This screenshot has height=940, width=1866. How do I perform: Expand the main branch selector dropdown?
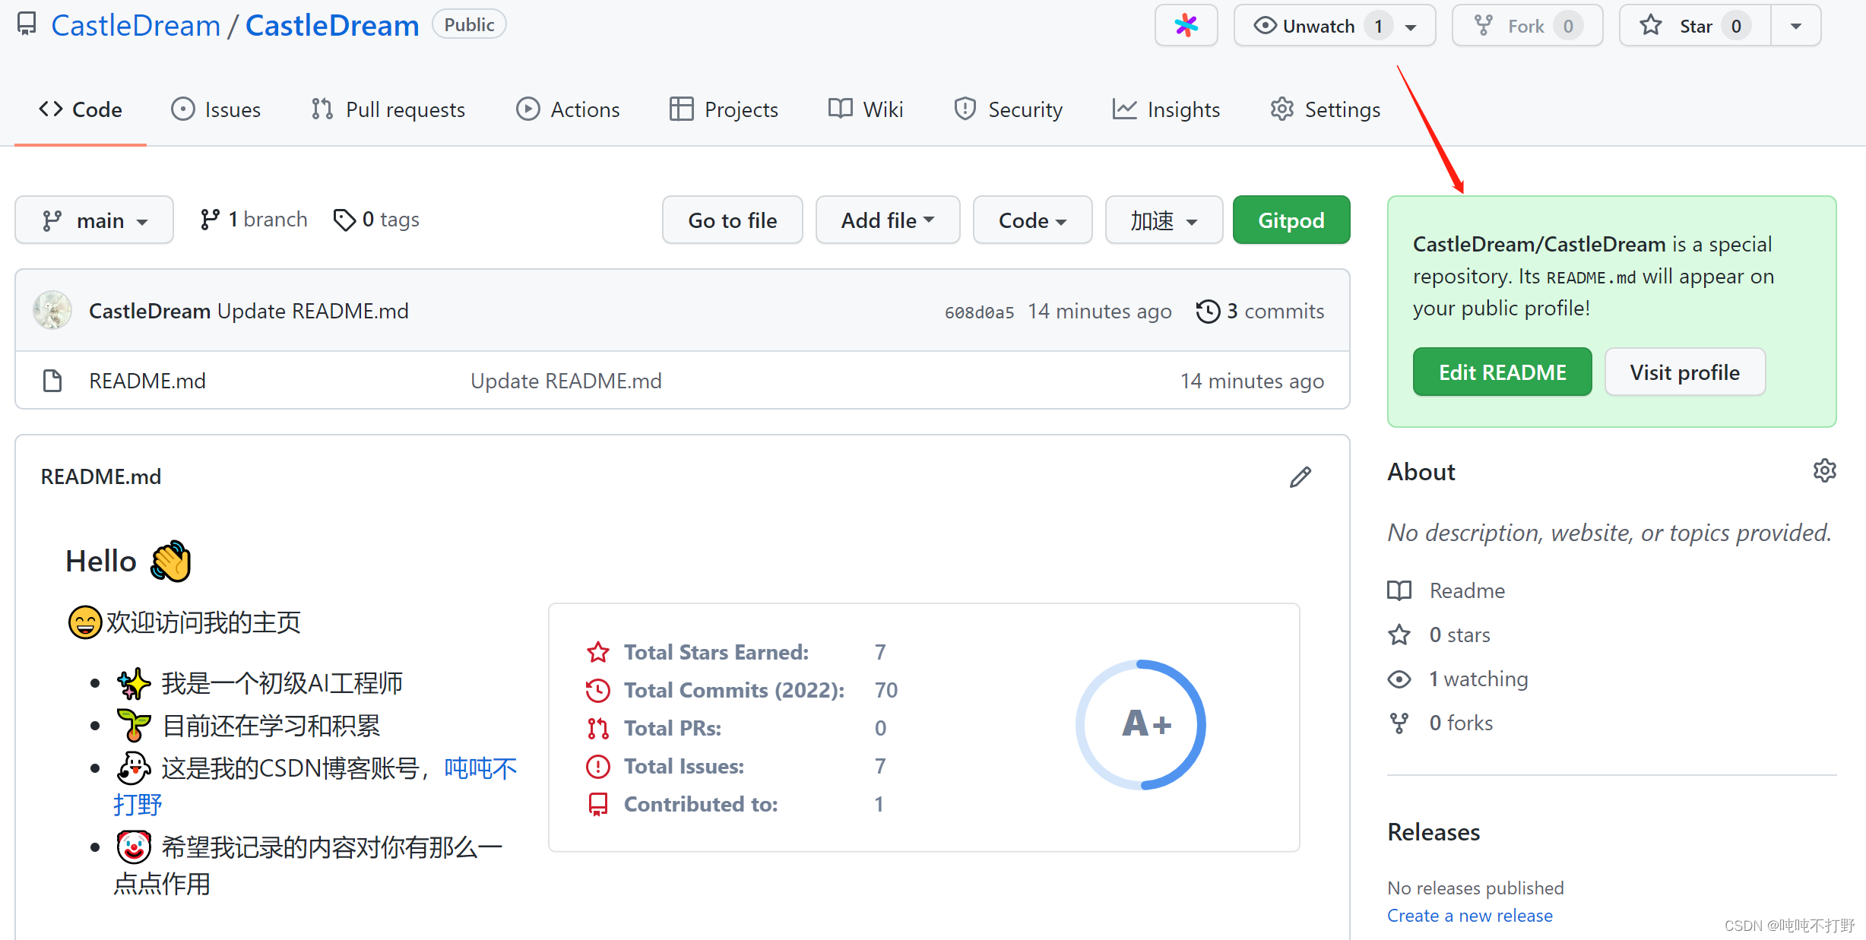(x=94, y=220)
